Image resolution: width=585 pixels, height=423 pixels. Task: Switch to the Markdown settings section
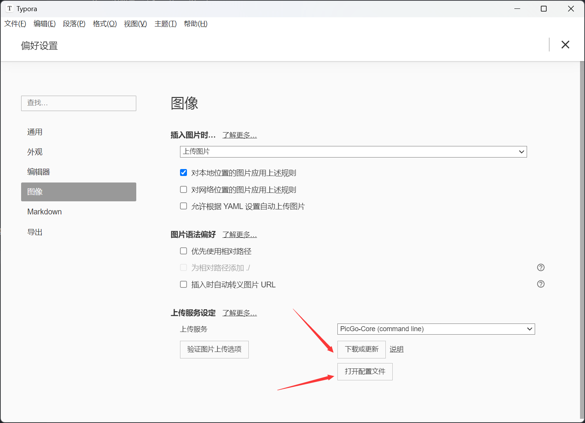[x=45, y=212]
